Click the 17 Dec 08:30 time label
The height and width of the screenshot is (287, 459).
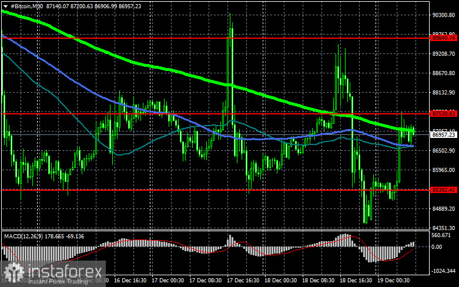coord(206,281)
